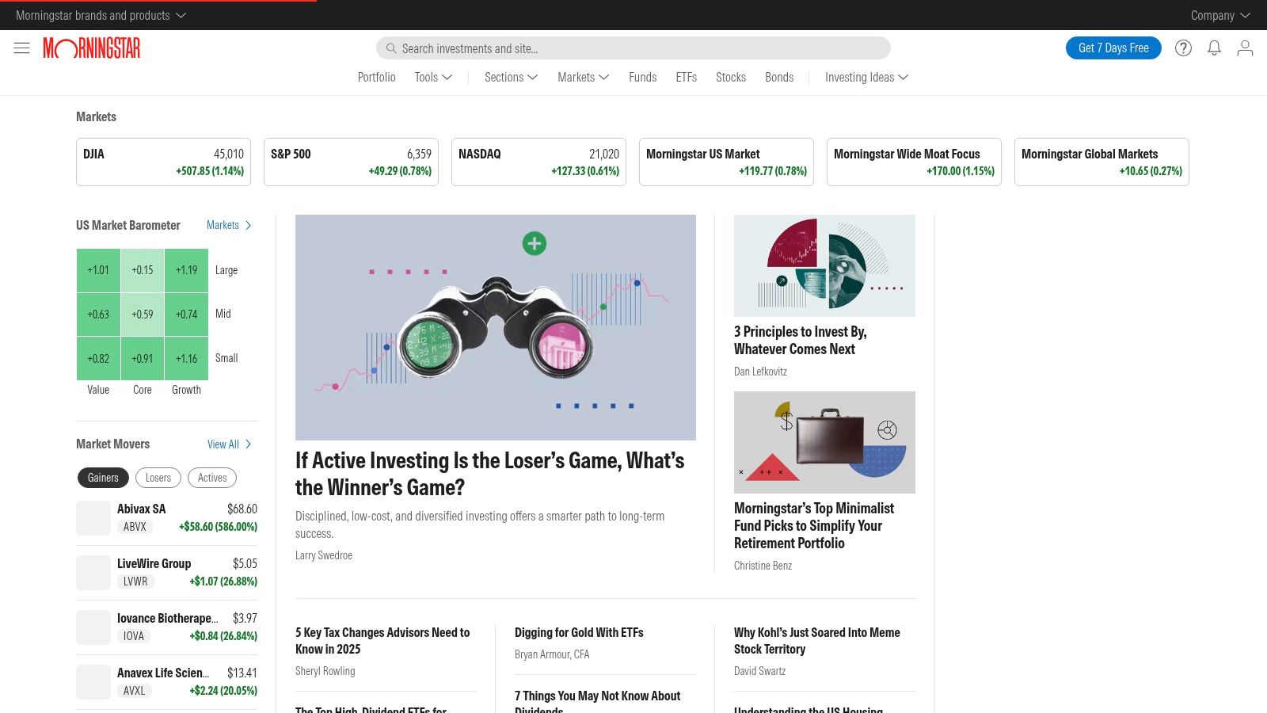The width and height of the screenshot is (1267, 713).
Task: Select the Gainers filter pill
Action: [103, 478]
